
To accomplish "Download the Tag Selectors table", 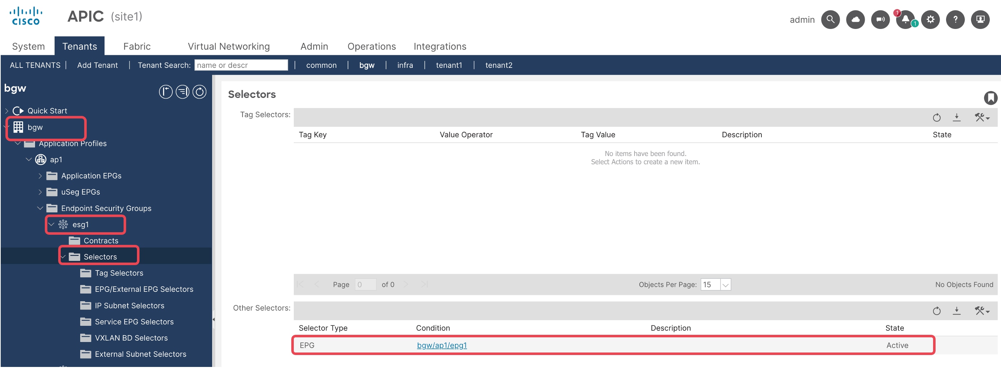I will (957, 118).
